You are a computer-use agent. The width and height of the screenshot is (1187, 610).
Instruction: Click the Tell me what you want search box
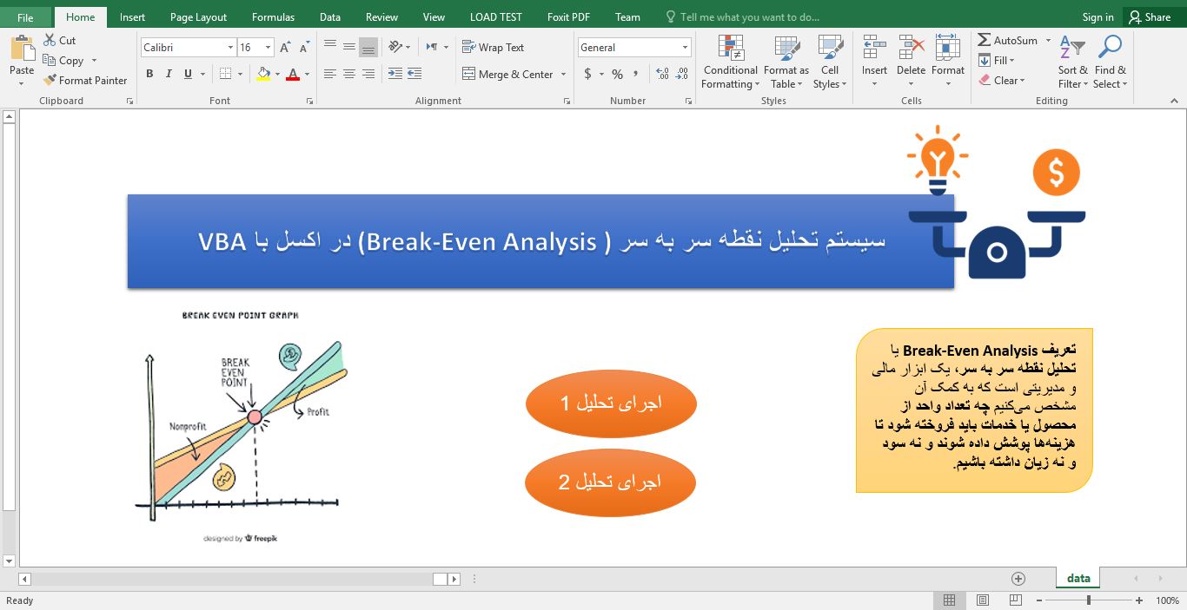pos(749,16)
